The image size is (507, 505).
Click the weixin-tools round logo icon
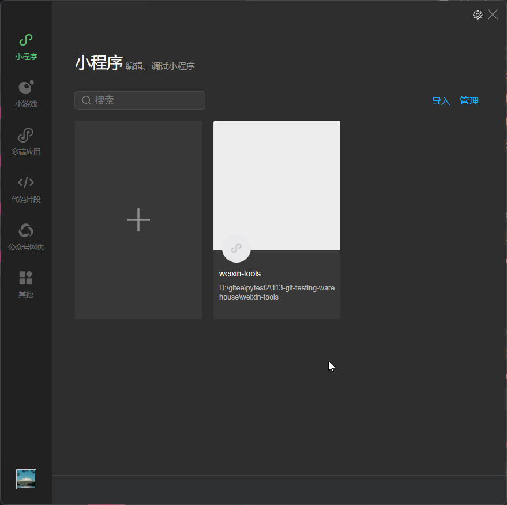pos(236,248)
